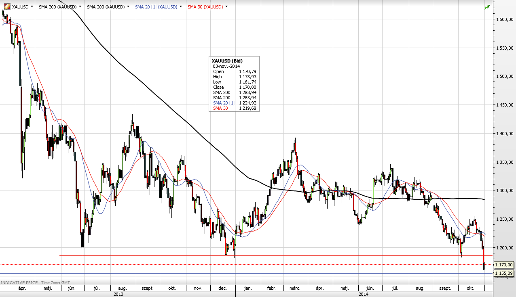Click the red SMA 30 (XAUUSD) label
Image resolution: width=516 pixels, height=297 pixels.
point(205,7)
